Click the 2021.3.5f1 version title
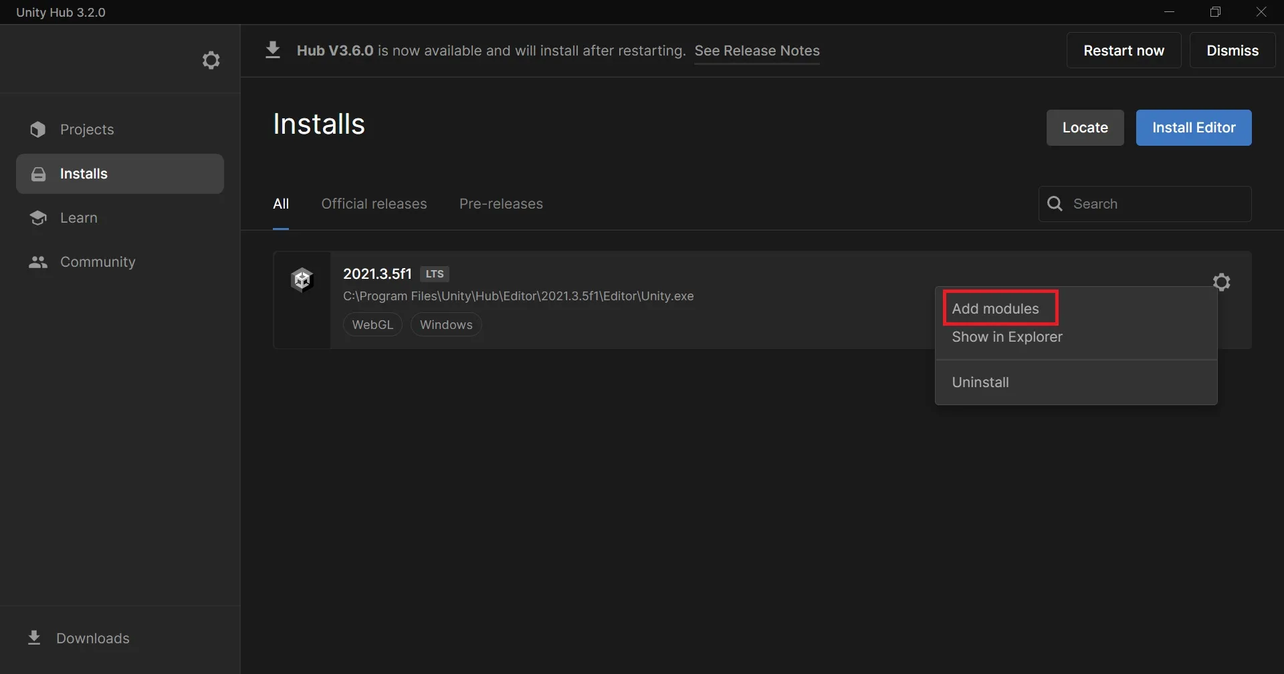Image resolution: width=1284 pixels, height=674 pixels. click(377, 274)
